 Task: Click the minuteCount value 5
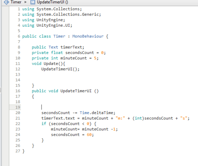point(95,58)
